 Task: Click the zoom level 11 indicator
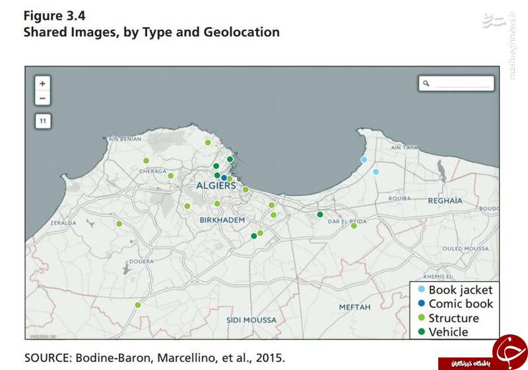click(x=43, y=121)
